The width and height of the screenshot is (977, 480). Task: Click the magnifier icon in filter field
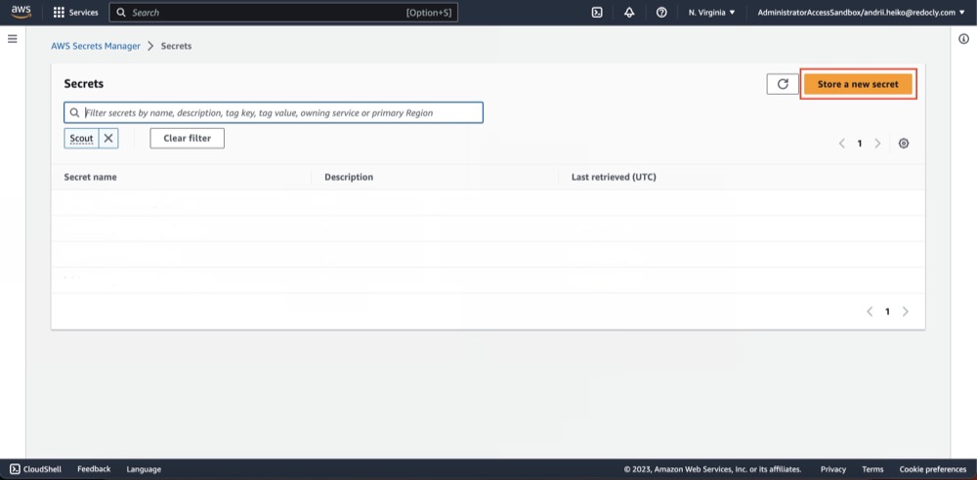click(75, 112)
